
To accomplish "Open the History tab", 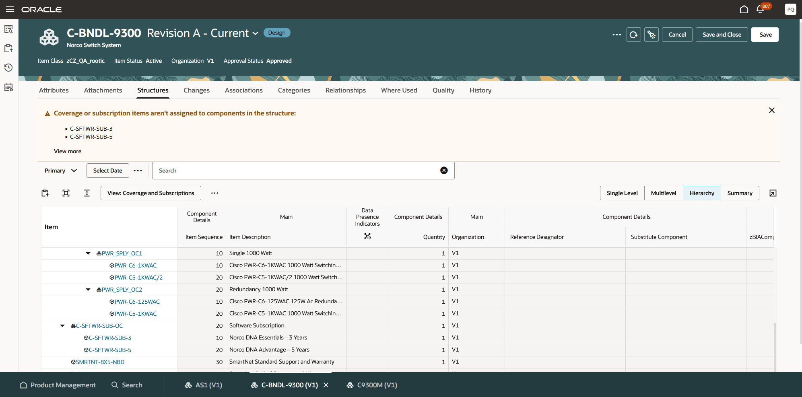I will (x=480, y=90).
